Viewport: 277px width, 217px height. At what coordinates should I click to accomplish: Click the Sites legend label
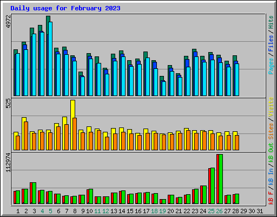point(271,131)
